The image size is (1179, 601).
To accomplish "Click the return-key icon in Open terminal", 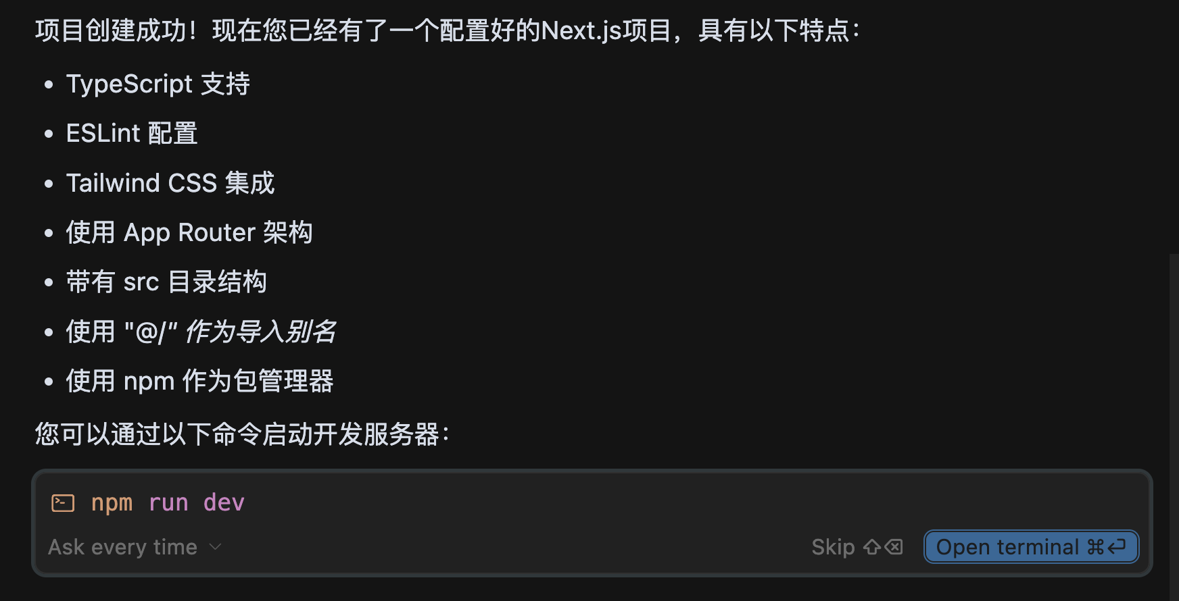I will [x=1117, y=546].
